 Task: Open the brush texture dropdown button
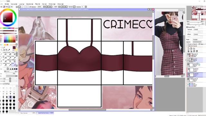click(x=10, y=81)
